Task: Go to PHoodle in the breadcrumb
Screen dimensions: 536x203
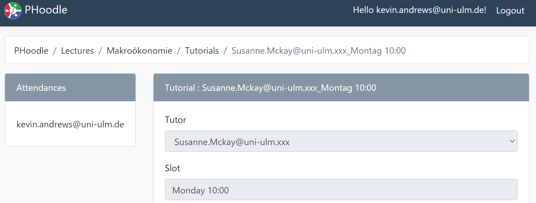Action: click(x=31, y=51)
